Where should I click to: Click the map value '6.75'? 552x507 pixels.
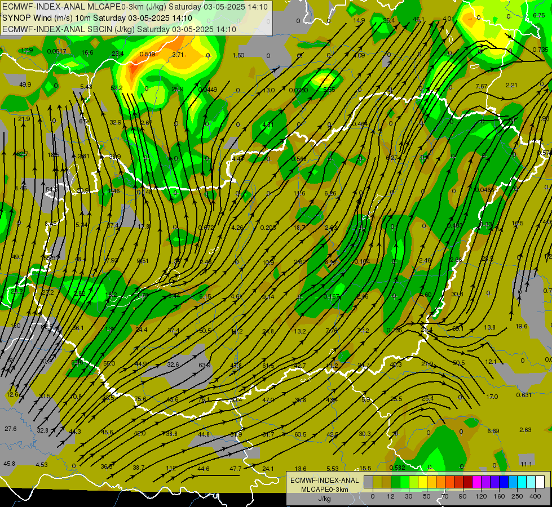pyautogui.click(x=538, y=15)
